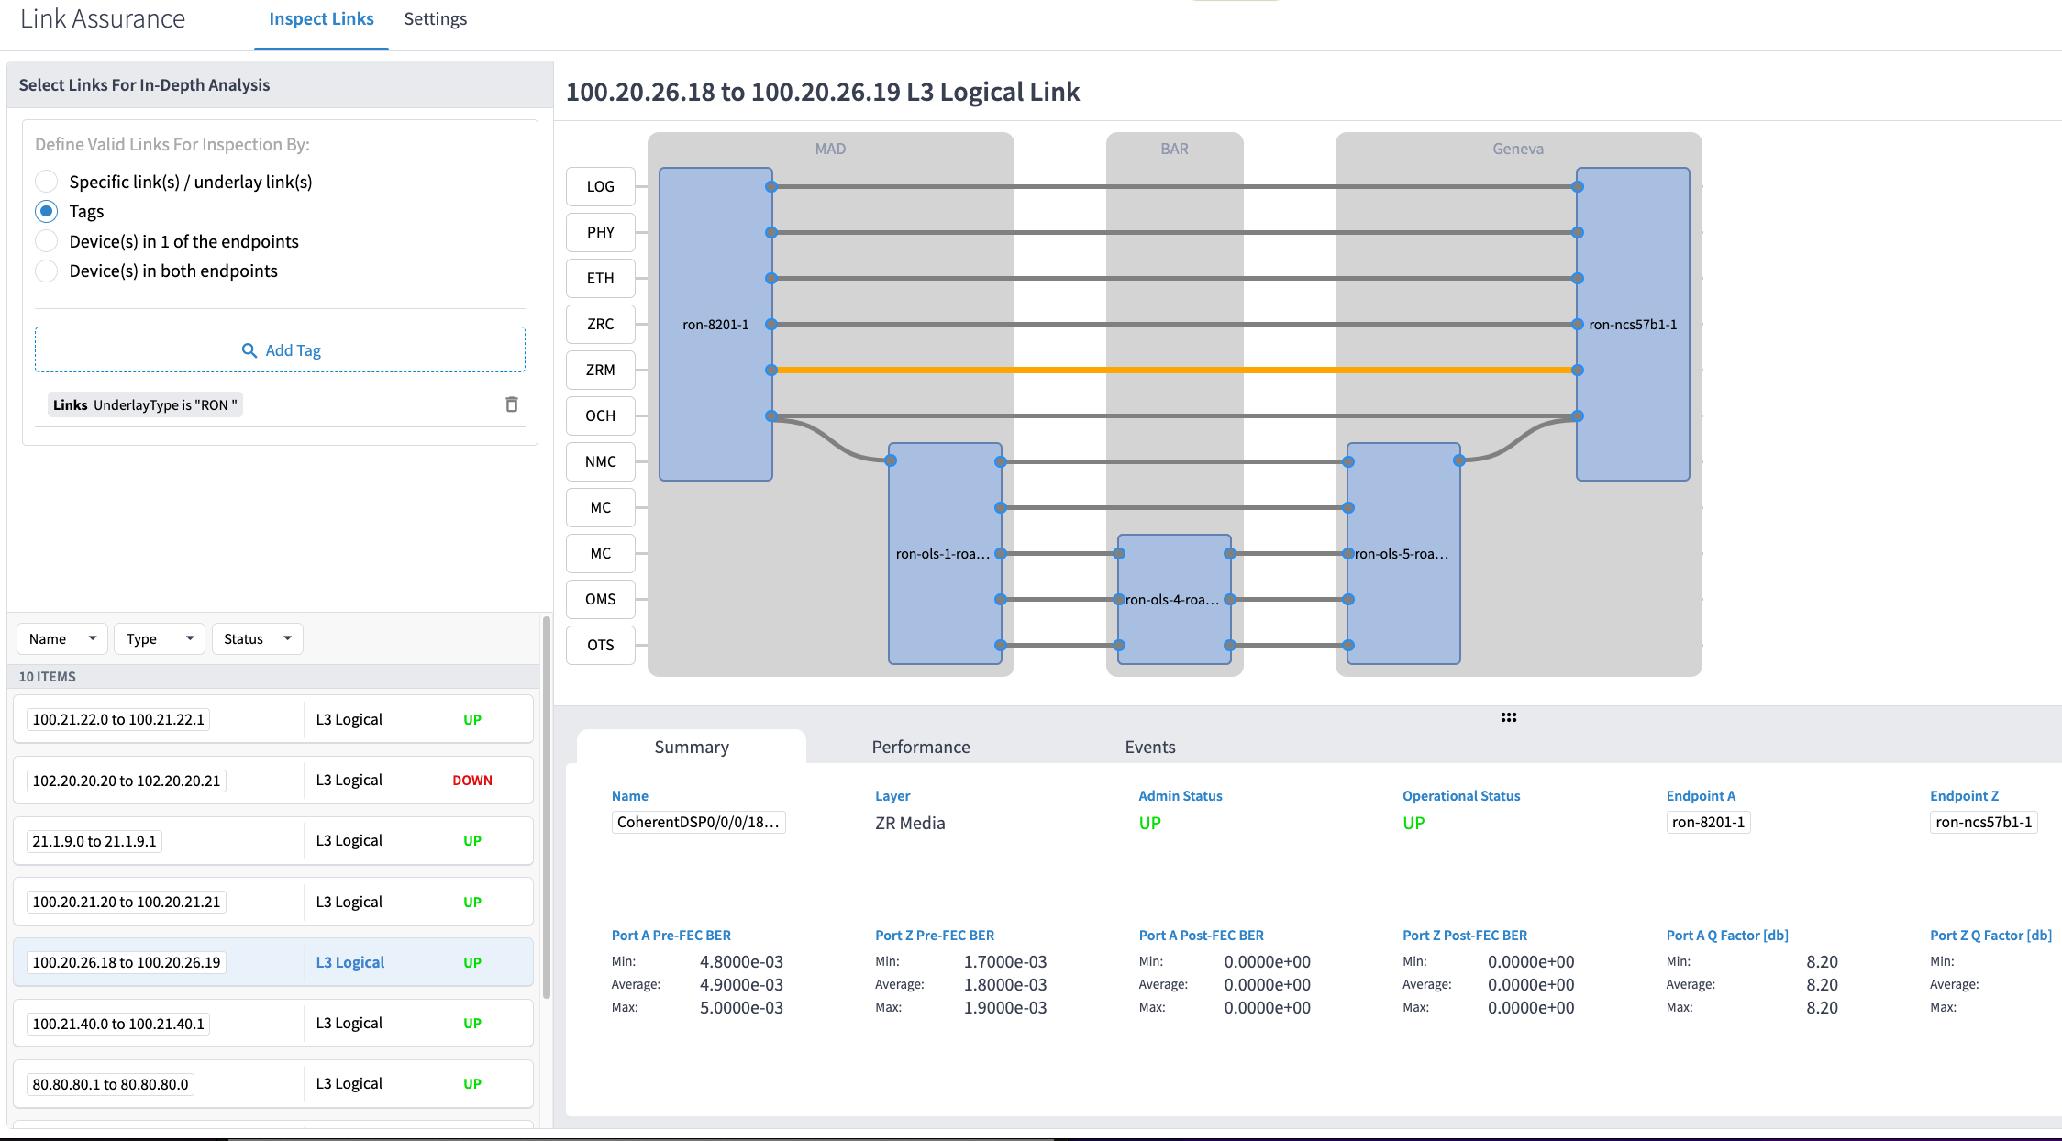Expand the Status filter dropdown
The width and height of the screenshot is (2062, 1141).
[257, 638]
